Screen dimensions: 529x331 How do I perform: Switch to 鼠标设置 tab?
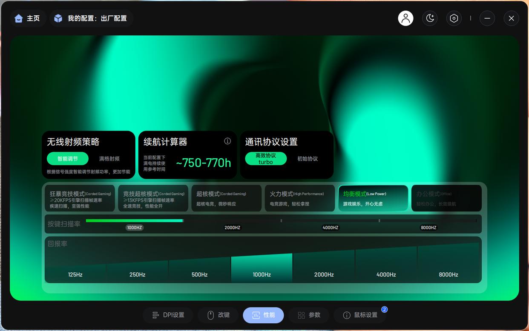360,315
